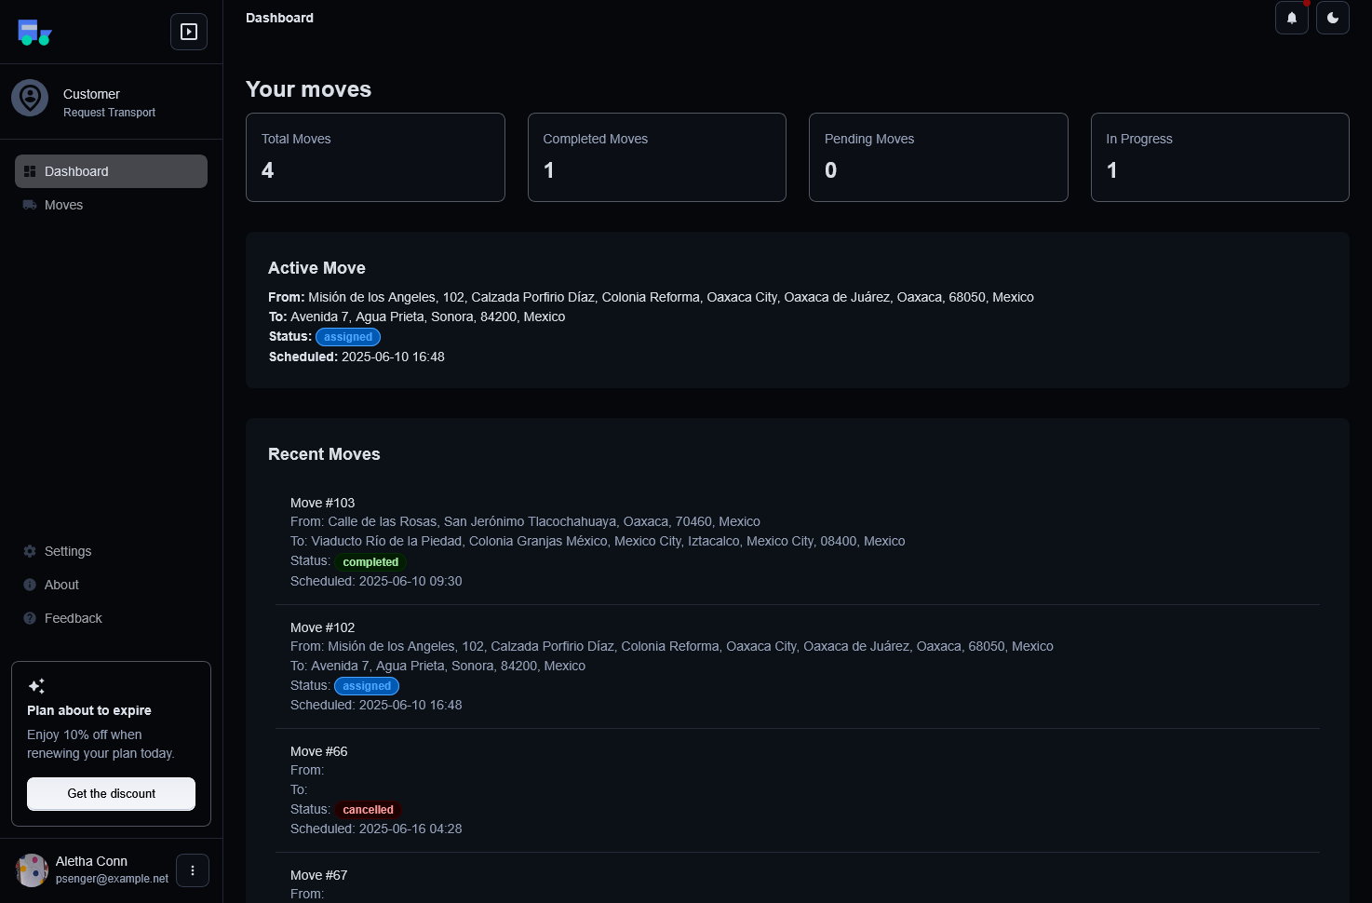Select Dashboard in sidebar
Viewport: 1372px width, 903px height.
tap(111, 171)
